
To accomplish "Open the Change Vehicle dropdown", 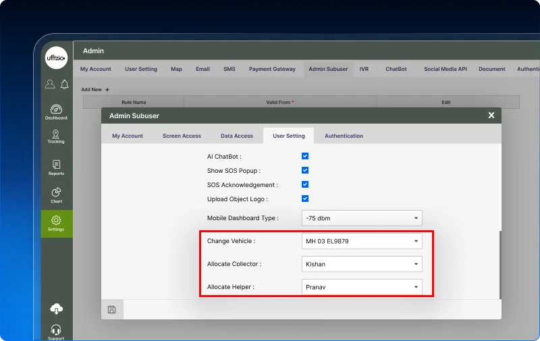I will [x=362, y=241].
